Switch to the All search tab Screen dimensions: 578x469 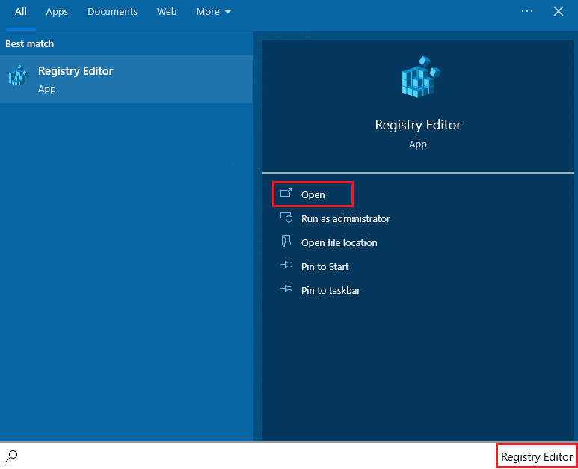[x=21, y=12]
